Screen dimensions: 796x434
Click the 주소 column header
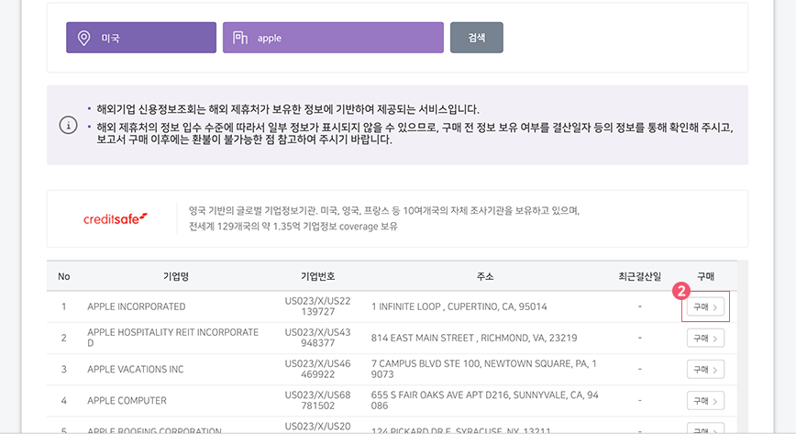(485, 276)
